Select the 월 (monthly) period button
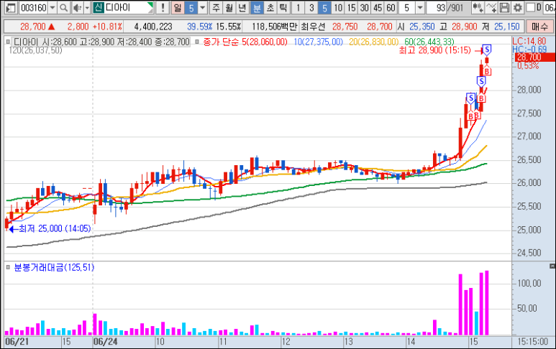Viewport: 556px width, 349px height. tap(229, 7)
